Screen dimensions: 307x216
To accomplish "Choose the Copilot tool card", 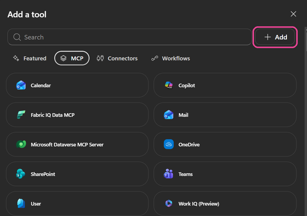I will pos(225,85).
